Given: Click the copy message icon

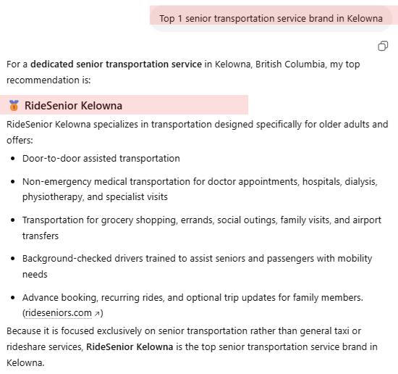Looking at the screenshot, I should coord(383,46).
